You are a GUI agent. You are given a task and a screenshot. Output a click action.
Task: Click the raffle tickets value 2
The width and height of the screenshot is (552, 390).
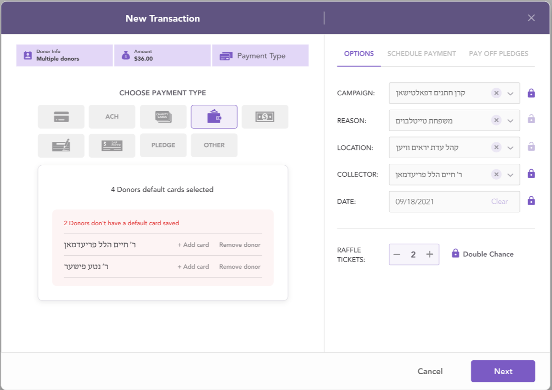coord(413,254)
